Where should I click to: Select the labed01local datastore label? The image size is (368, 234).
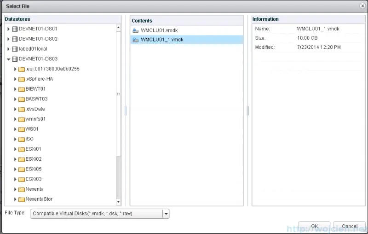[33, 49]
